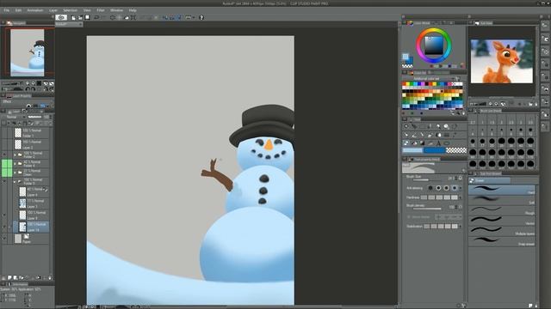Viewport: 551px width, 309px height.
Task: Toggle visibility of Layer 14
Action: (3, 227)
